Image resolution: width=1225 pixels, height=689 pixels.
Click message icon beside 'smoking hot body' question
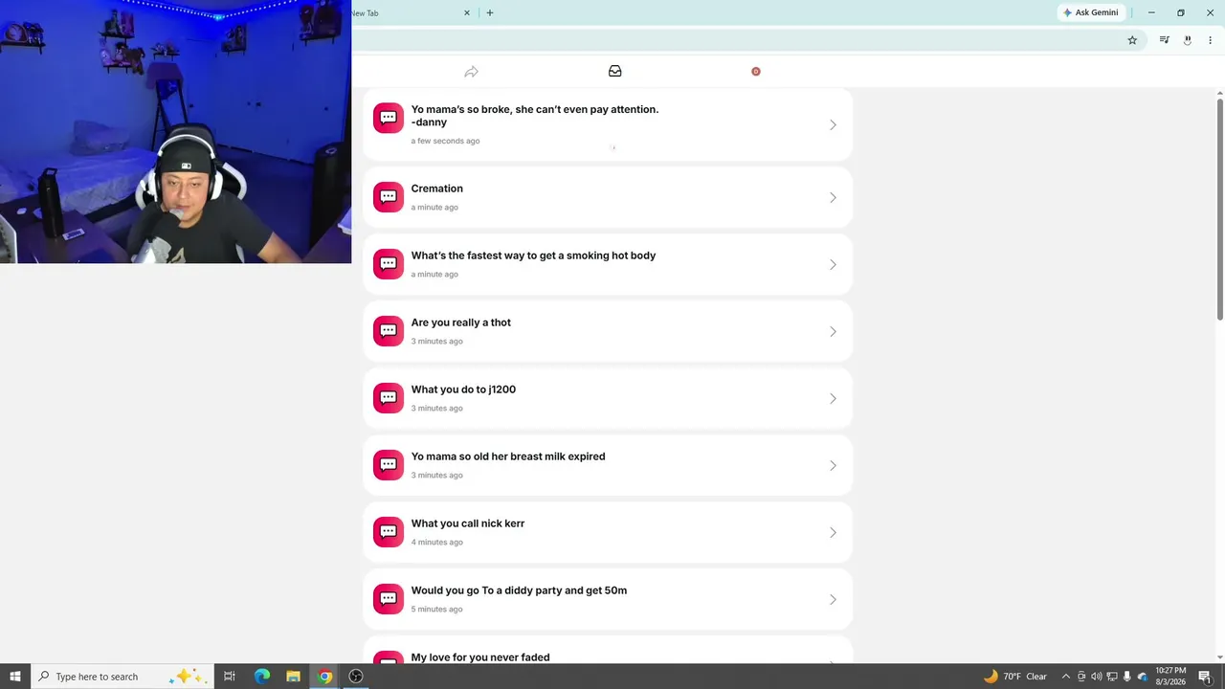tap(389, 264)
